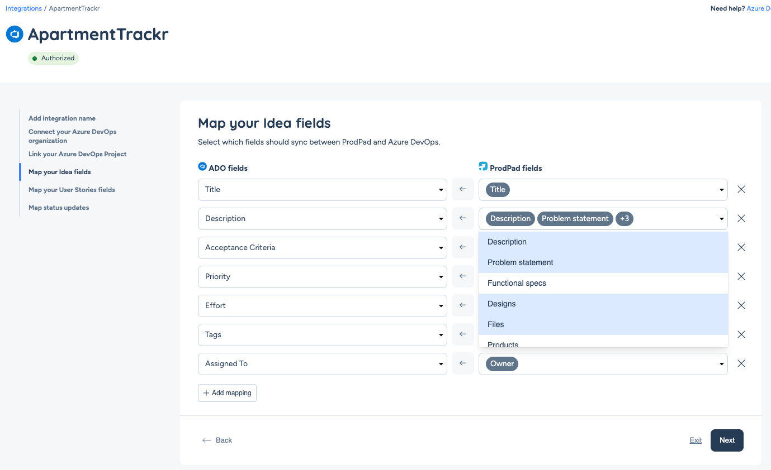Image resolution: width=771 pixels, height=470 pixels.
Task: Remove the Description mapping row
Action: 741,218
